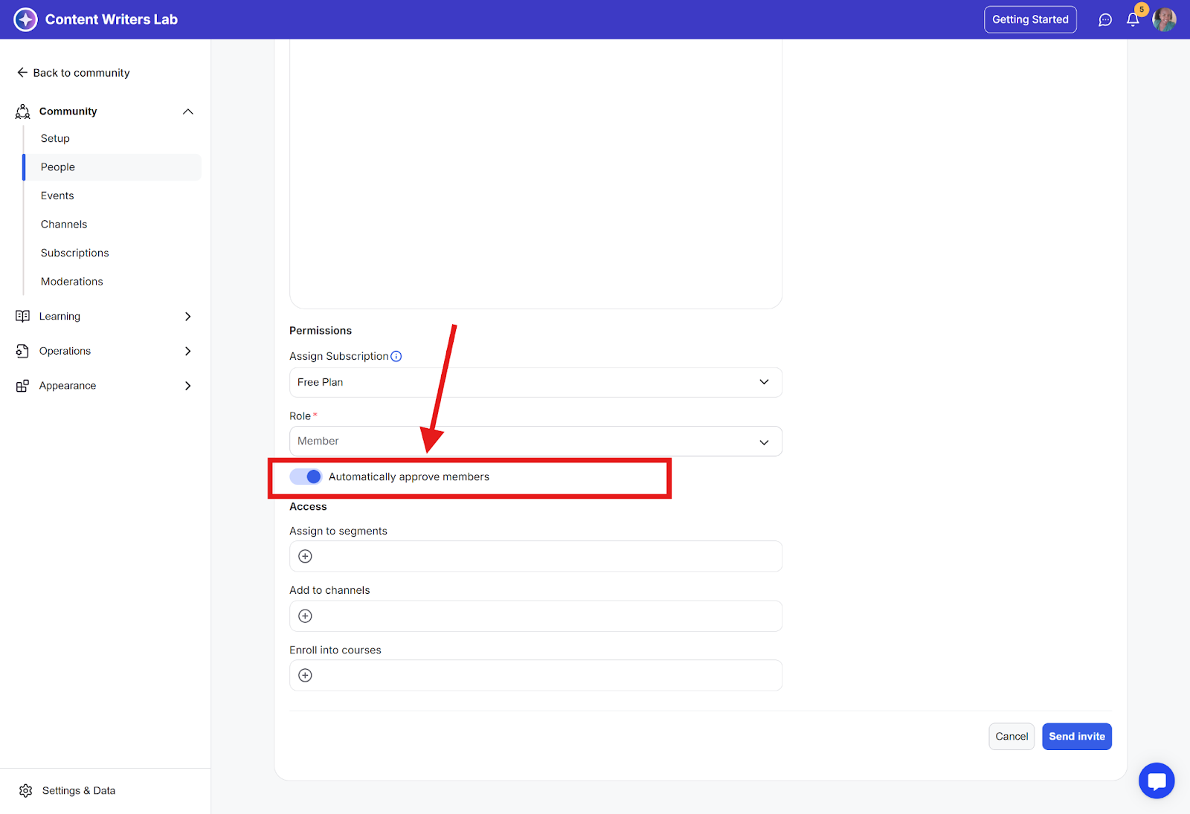Click the plus icon under Add to channels

[x=305, y=616]
